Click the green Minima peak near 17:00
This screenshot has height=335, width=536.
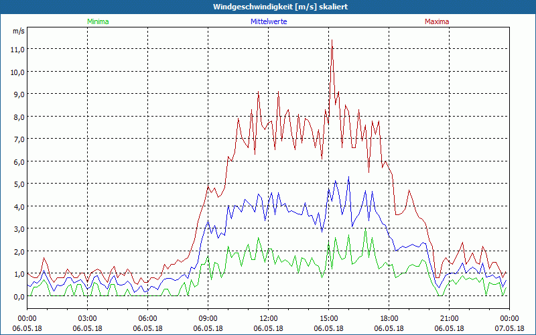tap(365, 229)
